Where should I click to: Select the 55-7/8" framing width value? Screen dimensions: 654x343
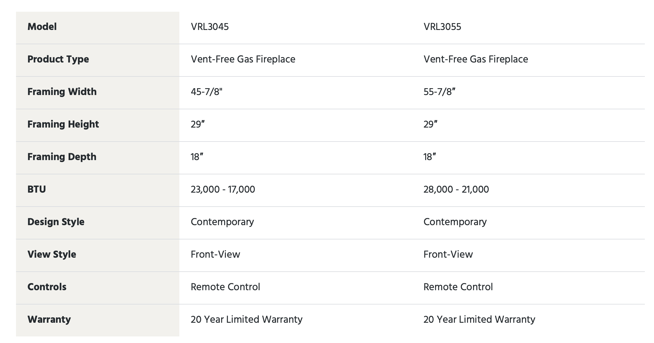coord(439,92)
